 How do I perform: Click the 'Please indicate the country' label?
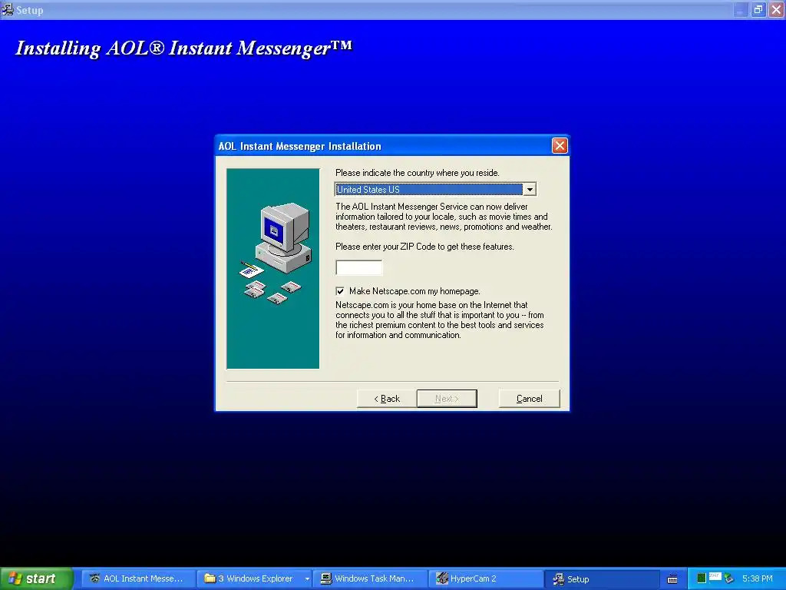[x=417, y=173]
